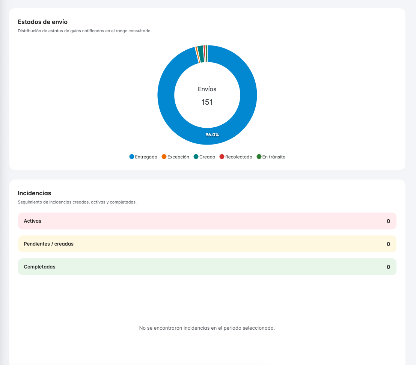Open the Activas incidencias row
Screen dimensions: 416x365
(207, 221)
